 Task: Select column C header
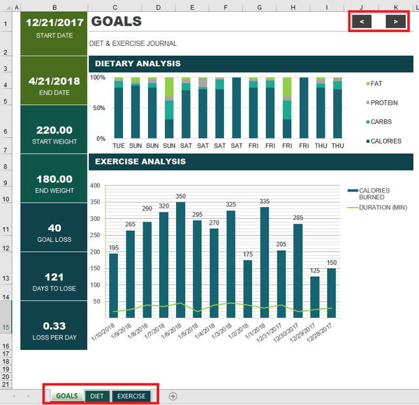[115, 7]
